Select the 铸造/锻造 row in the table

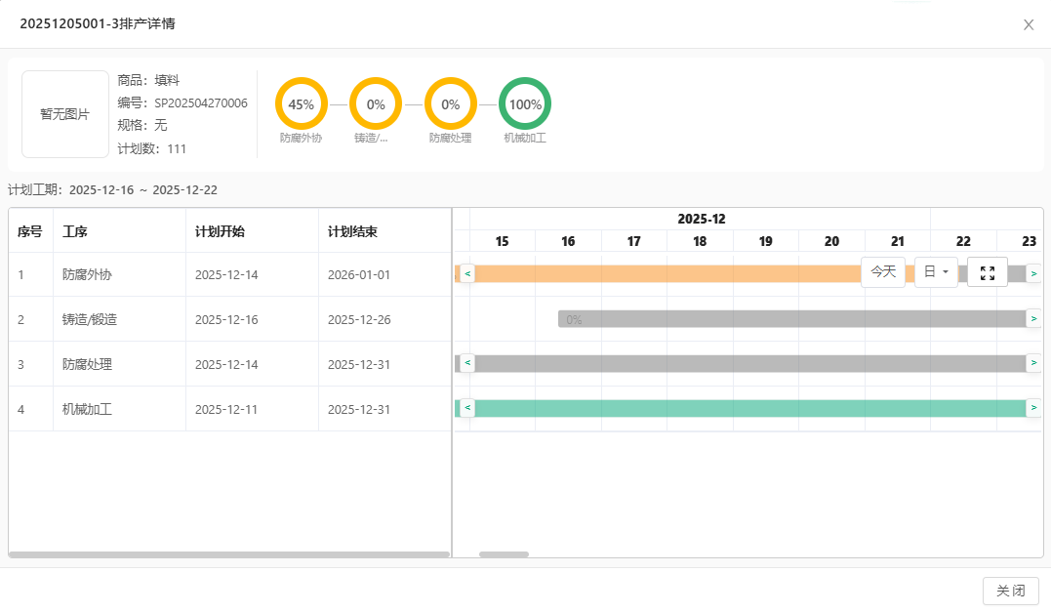pos(90,319)
